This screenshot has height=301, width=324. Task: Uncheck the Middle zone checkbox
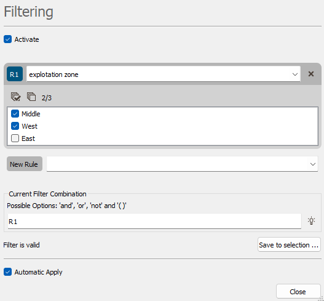[x=15, y=114]
